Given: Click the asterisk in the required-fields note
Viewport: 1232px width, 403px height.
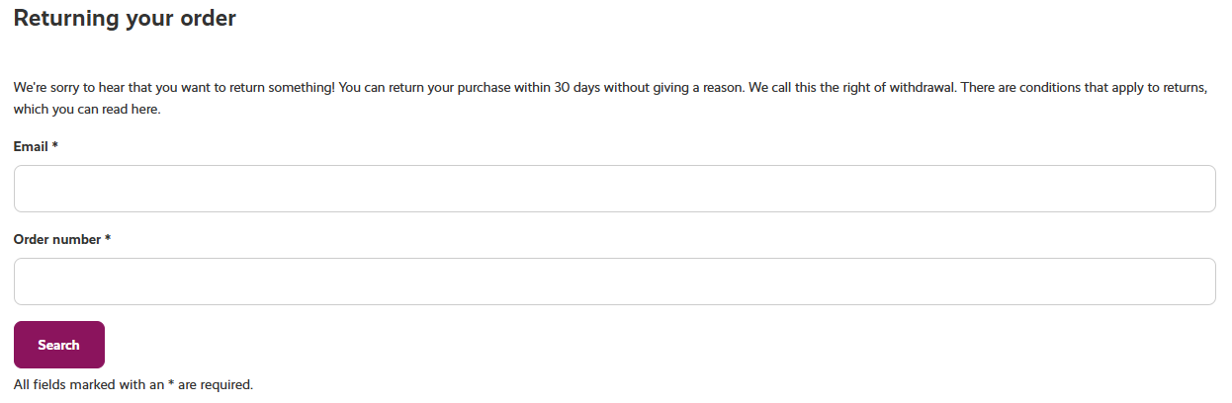Looking at the screenshot, I should click(171, 382).
